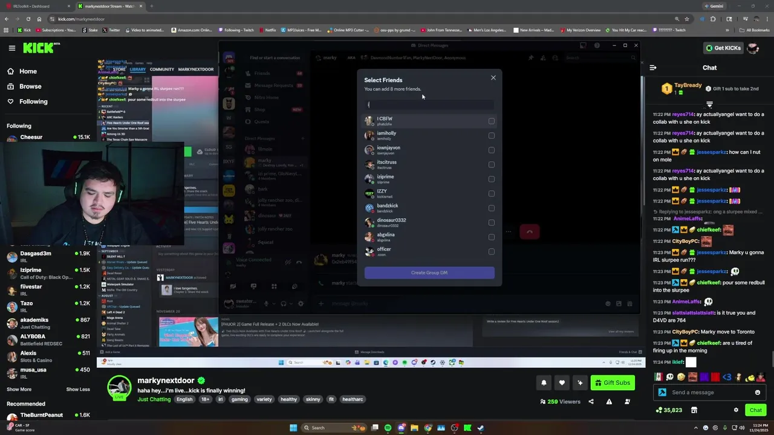Click share icon beside viewer count
The width and height of the screenshot is (774, 435).
(x=591, y=402)
